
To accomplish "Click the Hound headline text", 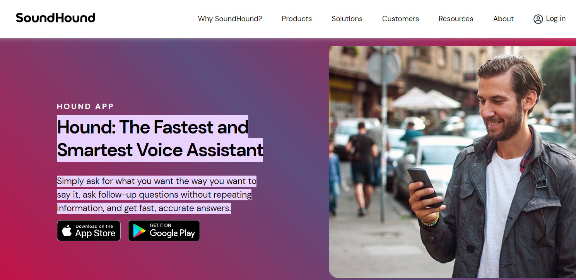I will coord(160,138).
